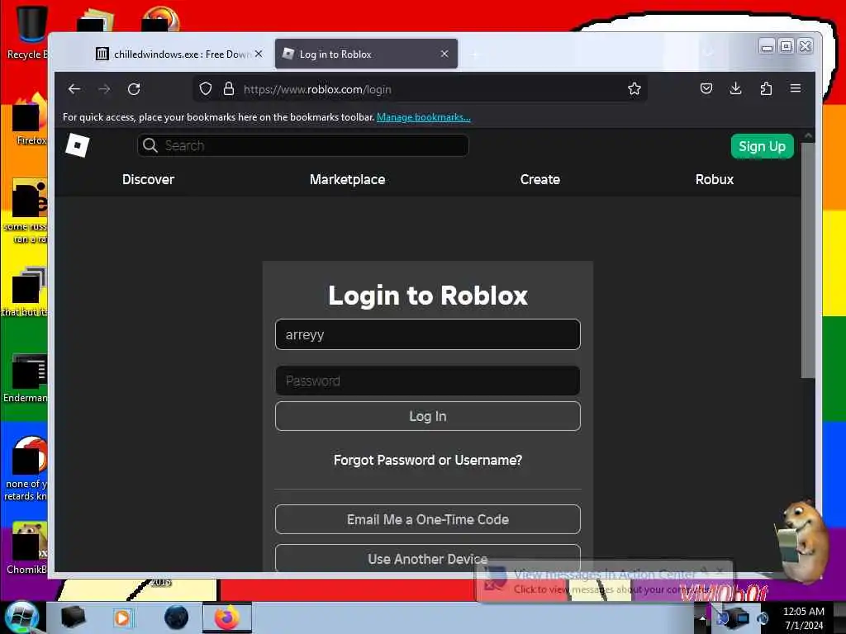Viewport: 846px width, 634px height.
Task: Show hidden tray icons arrow
Action: click(702, 618)
